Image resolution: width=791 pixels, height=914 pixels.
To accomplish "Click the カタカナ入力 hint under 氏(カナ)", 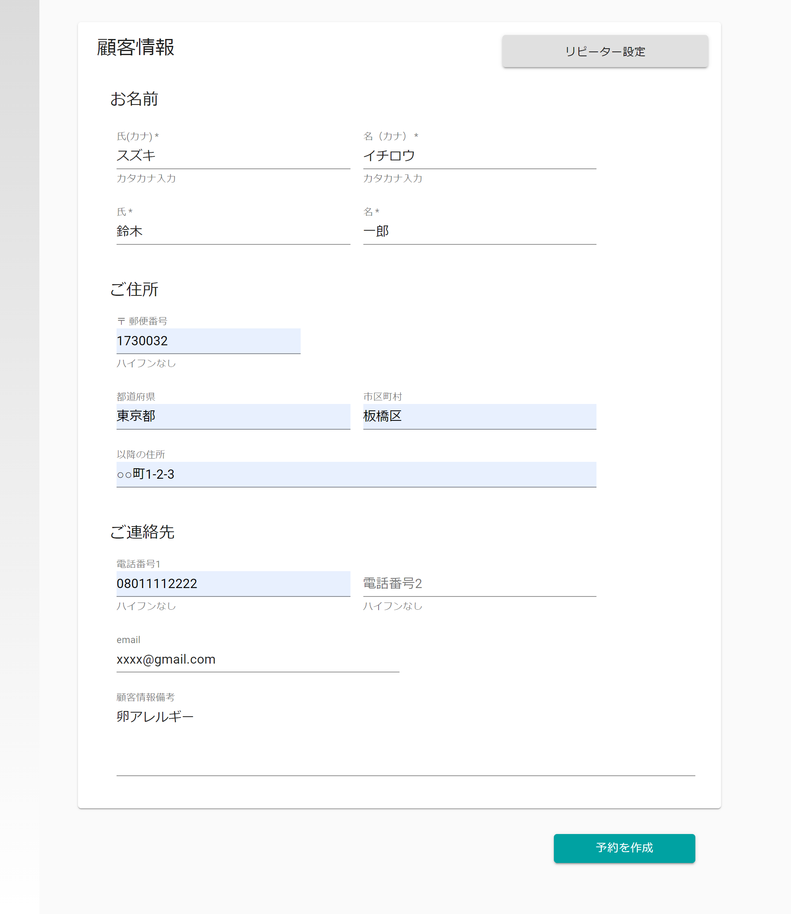I will pos(146,178).
